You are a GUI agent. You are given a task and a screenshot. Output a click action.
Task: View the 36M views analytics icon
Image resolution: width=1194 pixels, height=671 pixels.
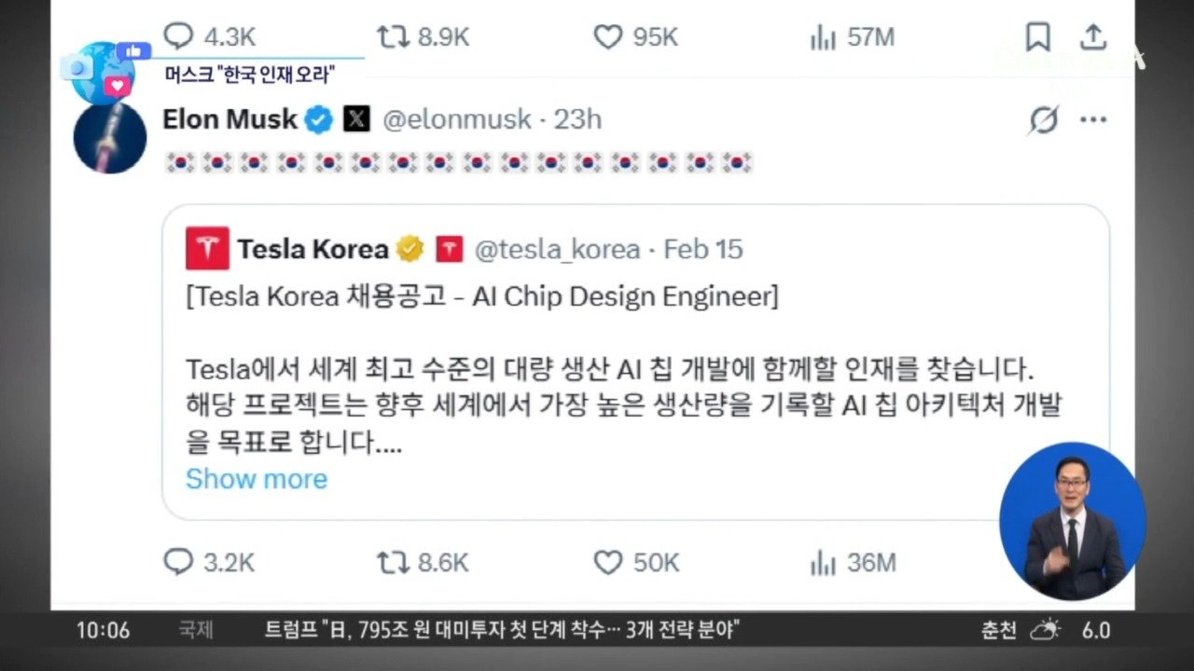click(823, 562)
